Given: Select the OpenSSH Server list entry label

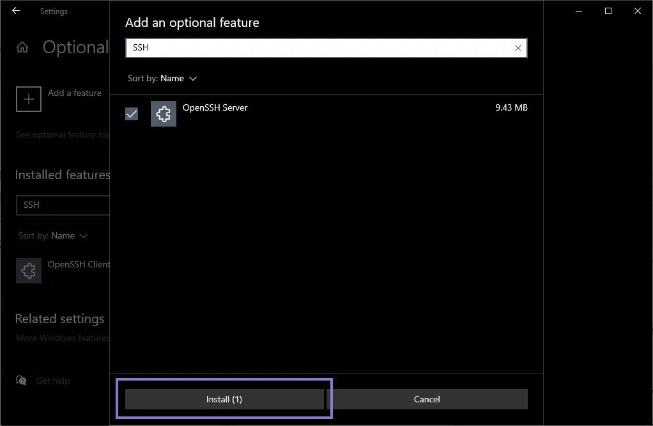Looking at the screenshot, I should [x=215, y=107].
